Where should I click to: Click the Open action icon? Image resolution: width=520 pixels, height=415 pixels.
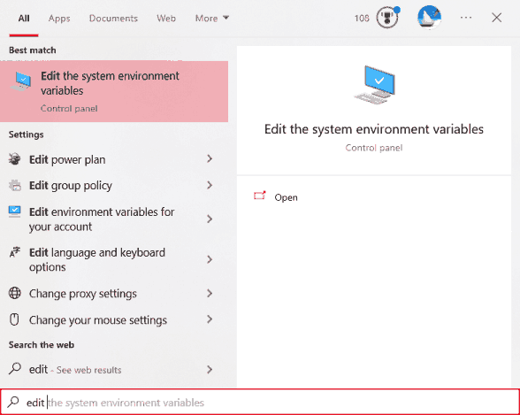(x=260, y=196)
